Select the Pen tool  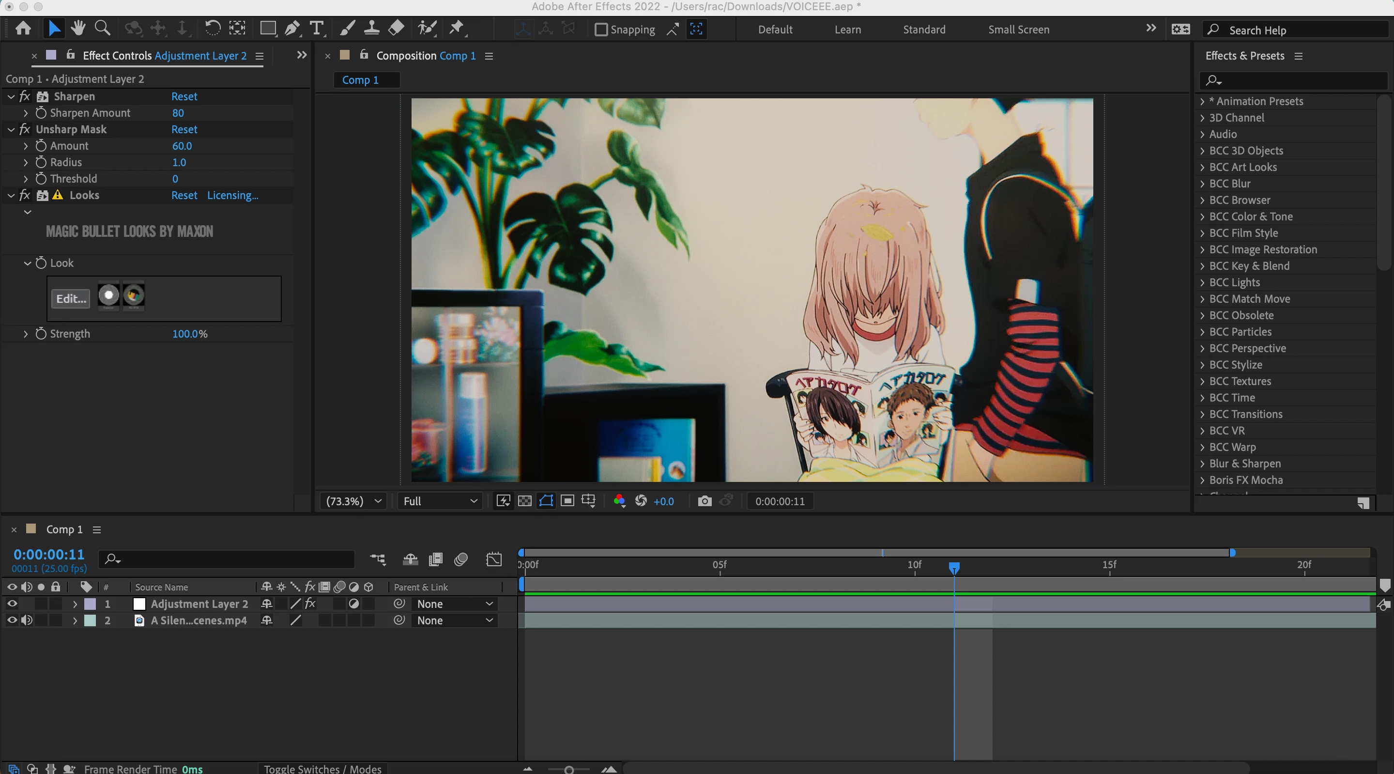292,28
